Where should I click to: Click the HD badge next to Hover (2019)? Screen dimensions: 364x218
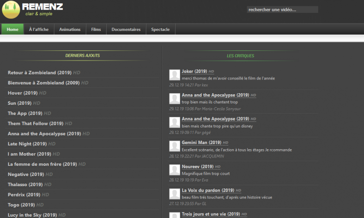(x=42, y=93)
